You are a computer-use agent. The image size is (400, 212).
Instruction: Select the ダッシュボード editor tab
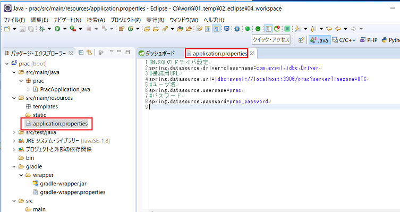[157, 53]
